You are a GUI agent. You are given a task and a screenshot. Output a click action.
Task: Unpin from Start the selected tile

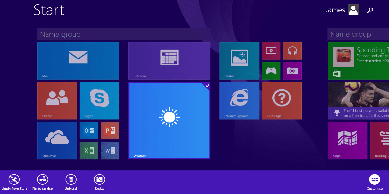[14, 182]
